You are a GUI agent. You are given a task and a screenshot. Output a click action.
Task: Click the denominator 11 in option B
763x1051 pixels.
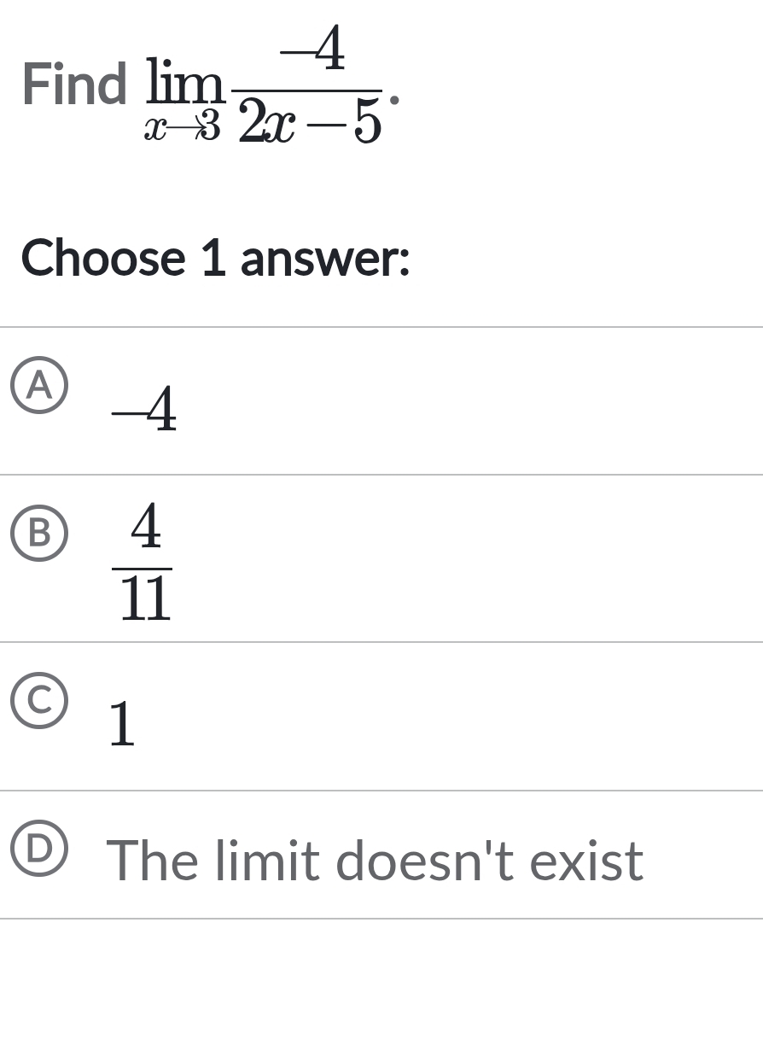[x=145, y=599]
